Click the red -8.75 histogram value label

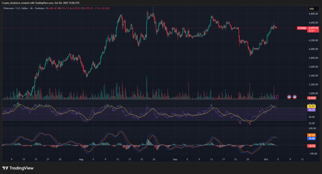312,145
